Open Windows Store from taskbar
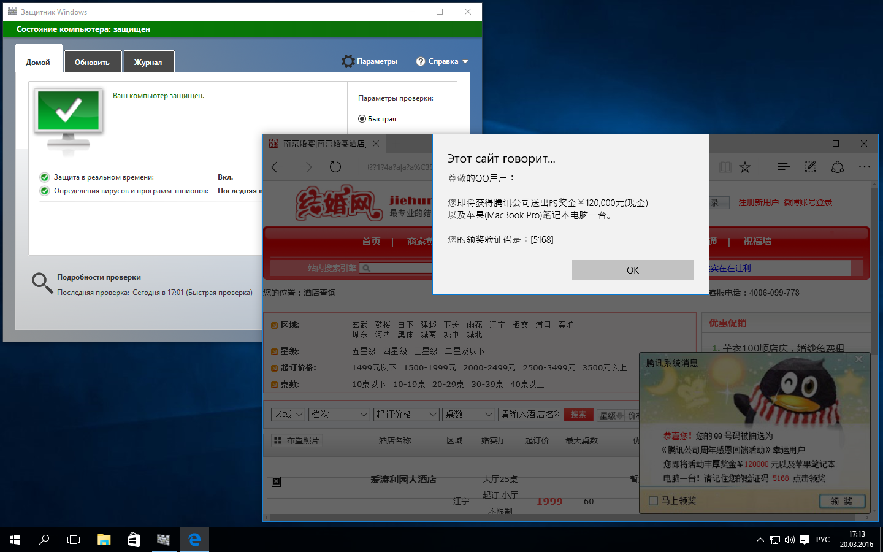Image resolution: width=883 pixels, height=552 pixels. pyautogui.click(x=133, y=540)
